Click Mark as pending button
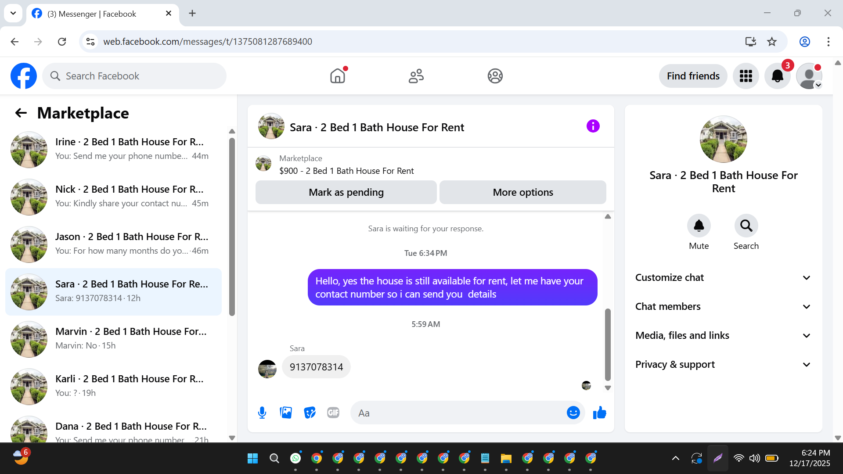The height and width of the screenshot is (474, 843). (x=346, y=192)
